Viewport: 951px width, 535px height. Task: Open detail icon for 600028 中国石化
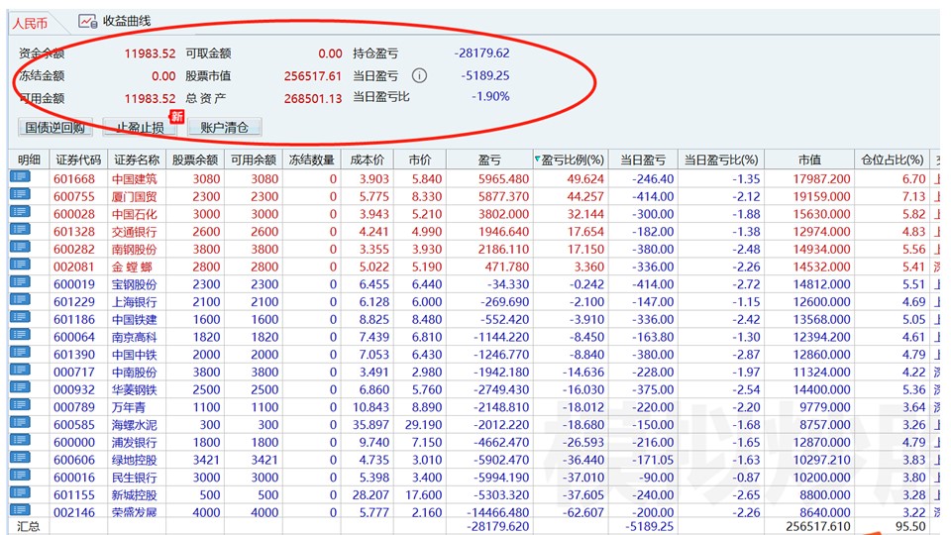coord(20,212)
